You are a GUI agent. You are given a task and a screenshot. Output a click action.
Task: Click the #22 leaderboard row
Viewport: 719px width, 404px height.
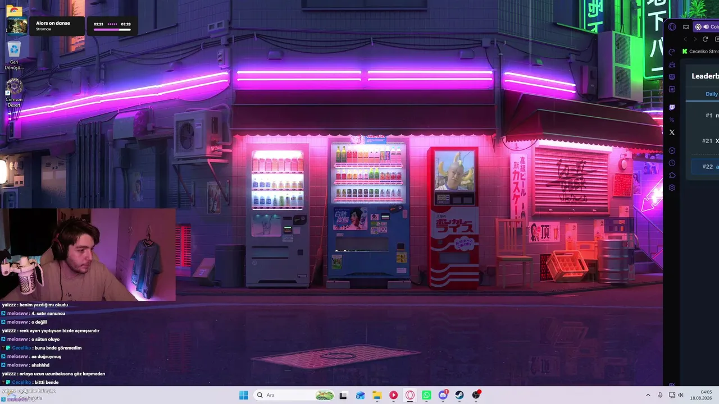tap(706, 167)
